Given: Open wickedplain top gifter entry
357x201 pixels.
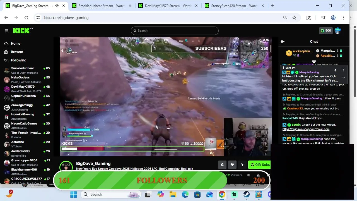Looking at the screenshot, I should (299, 53).
